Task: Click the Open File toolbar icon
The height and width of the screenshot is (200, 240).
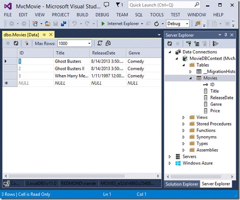Action: (48, 24)
